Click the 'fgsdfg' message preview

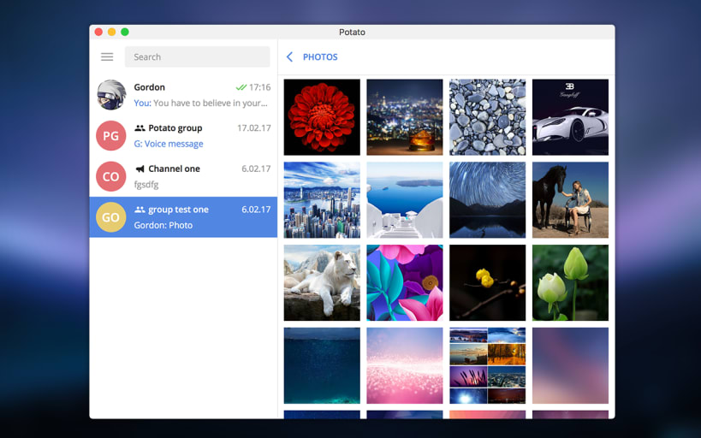(x=146, y=185)
